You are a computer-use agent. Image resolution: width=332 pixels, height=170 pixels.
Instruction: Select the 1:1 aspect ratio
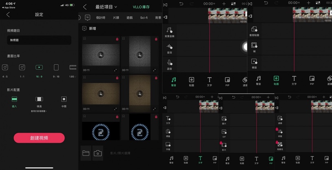tap(22, 71)
